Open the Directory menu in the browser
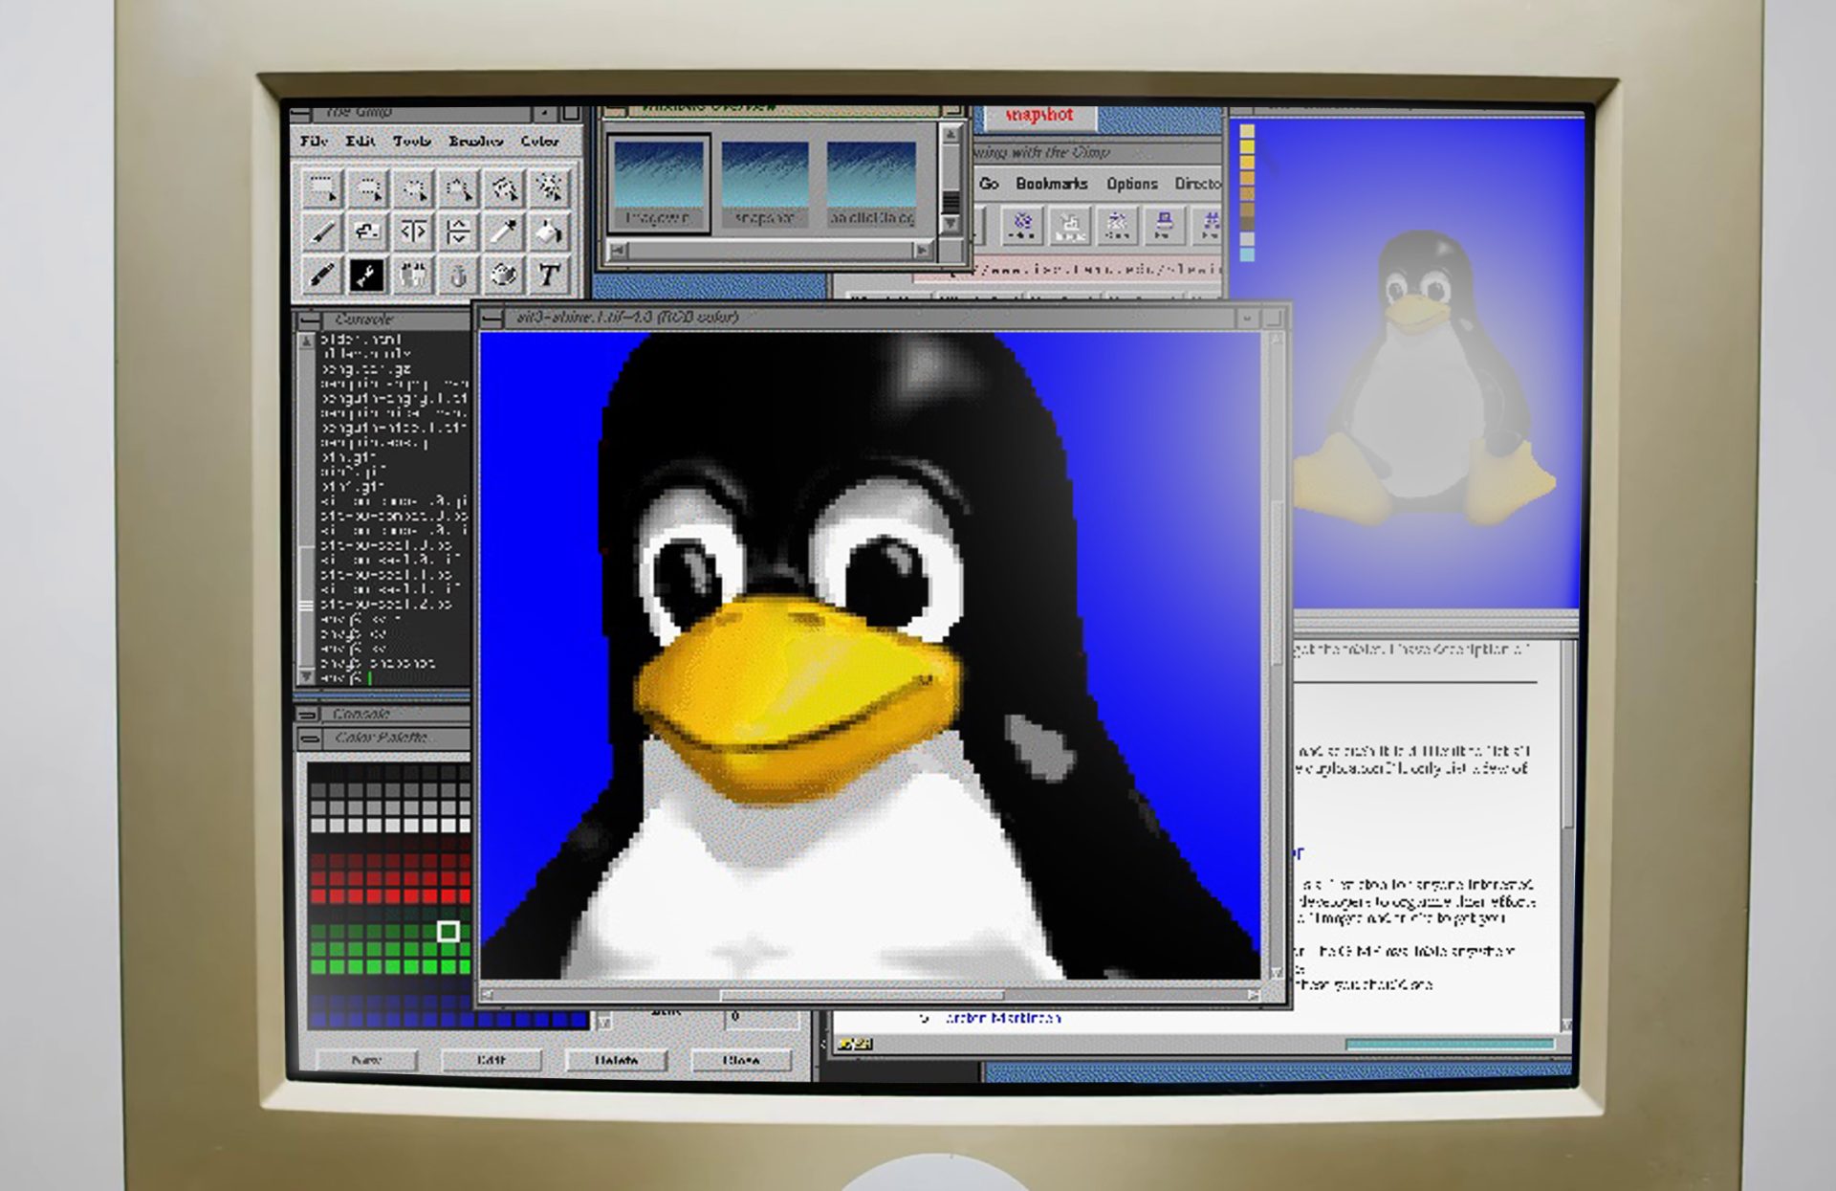The image size is (1836, 1191). click(x=1197, y=183)
